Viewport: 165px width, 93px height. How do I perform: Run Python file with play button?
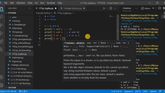(x=104, y=8)
